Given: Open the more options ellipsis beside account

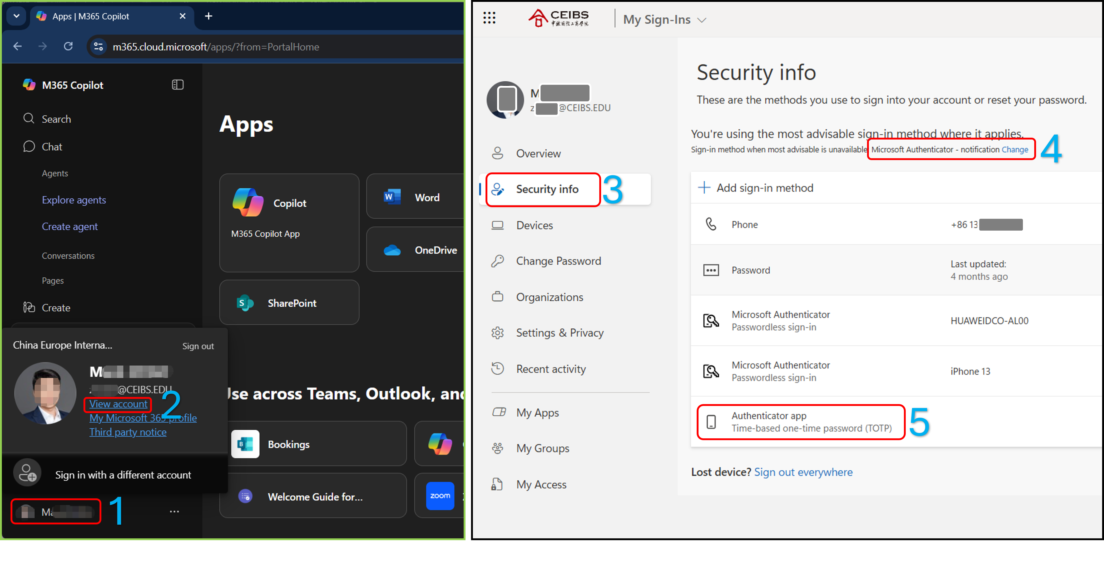Looking at the screenshot, I should [174, 511].
